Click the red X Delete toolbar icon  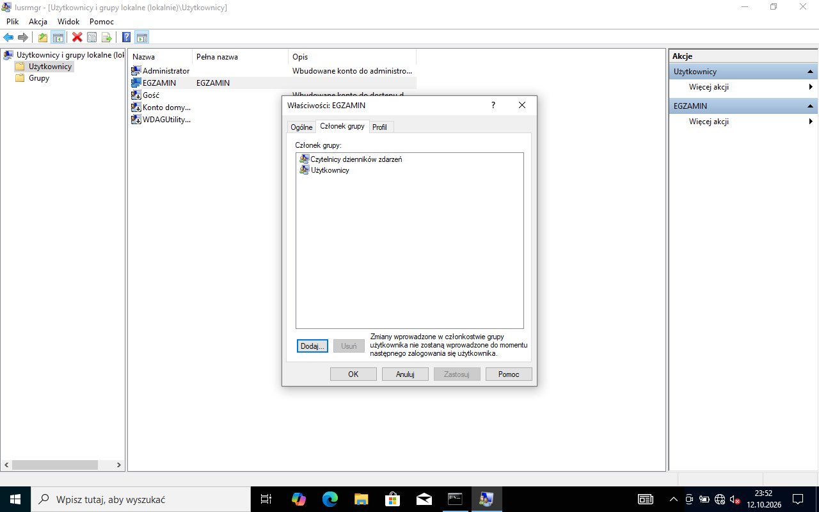click(x=77, y=37)
